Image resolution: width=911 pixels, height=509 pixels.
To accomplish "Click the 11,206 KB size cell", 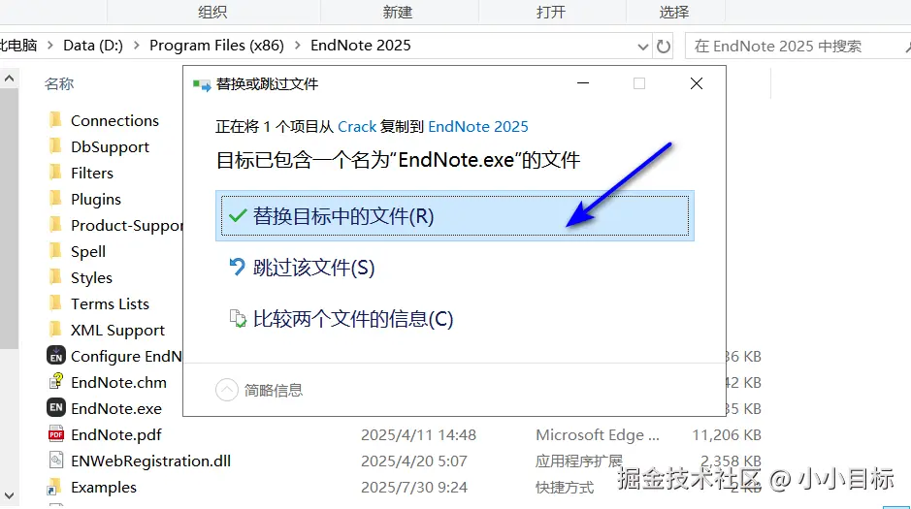I will click(727, 434).
